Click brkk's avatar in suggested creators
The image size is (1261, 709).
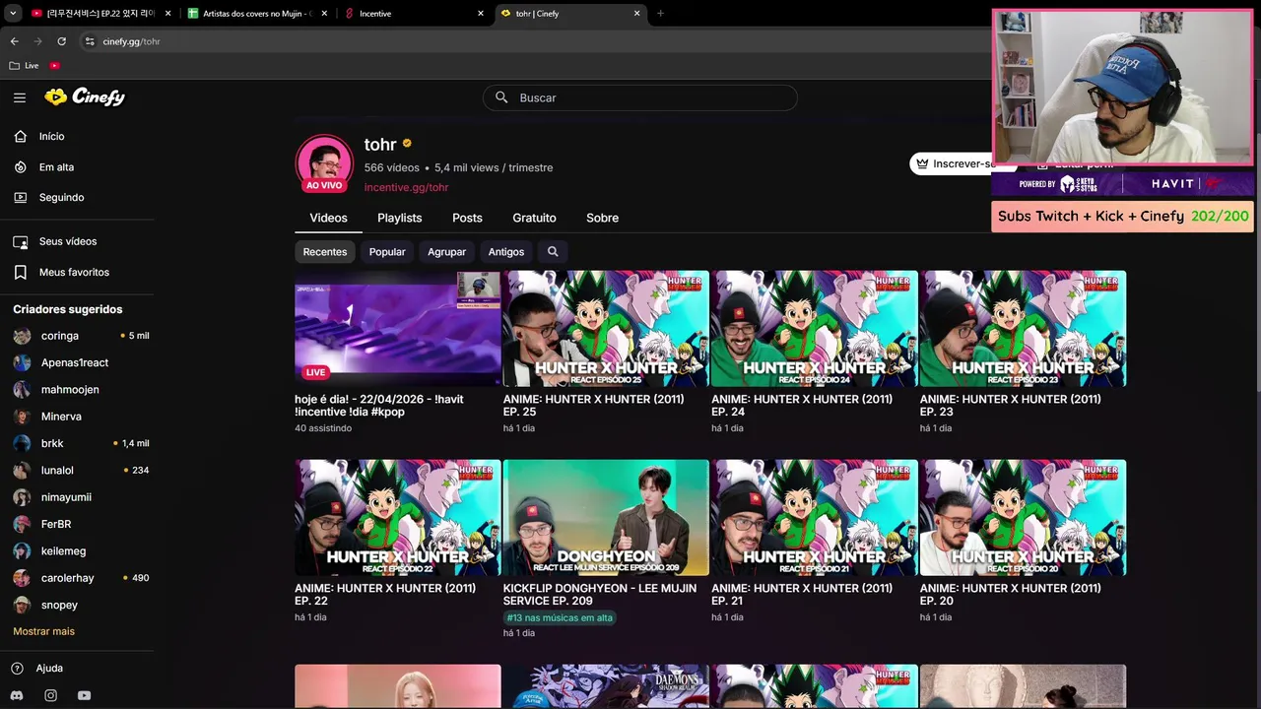tap(22, 443)
